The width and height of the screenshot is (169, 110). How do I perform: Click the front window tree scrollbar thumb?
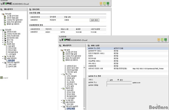84,92
